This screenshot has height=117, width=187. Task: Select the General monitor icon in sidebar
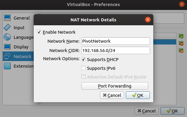7,18
